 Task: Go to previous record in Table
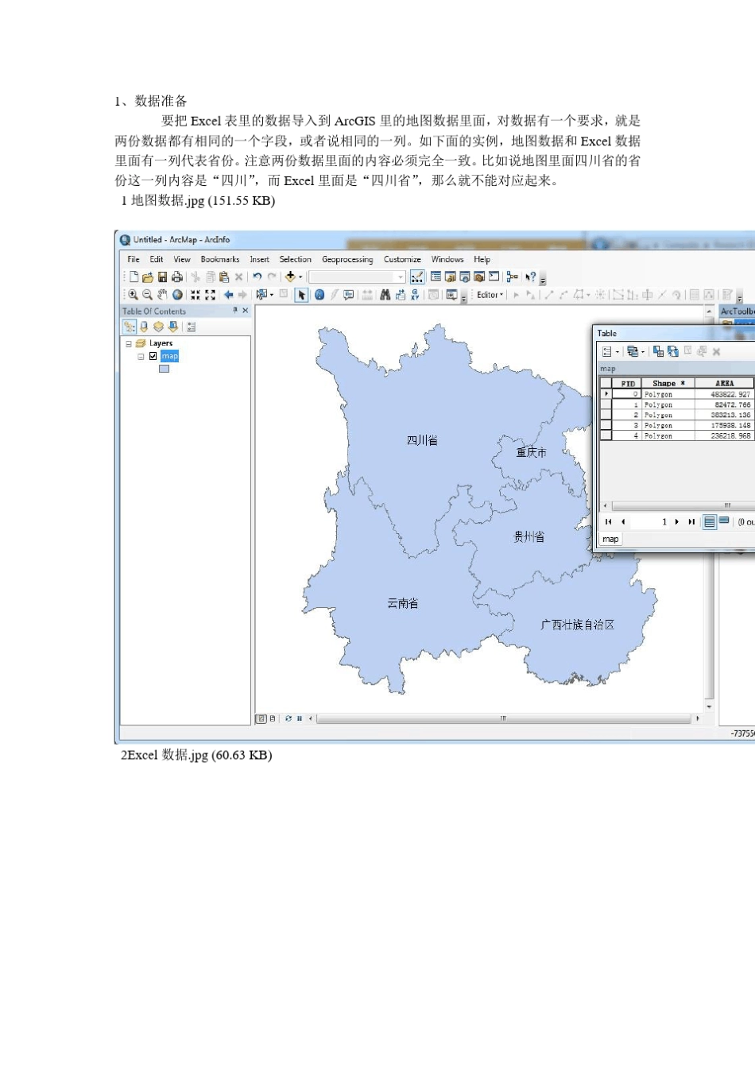pyautogui.click(x=623, y=521)
